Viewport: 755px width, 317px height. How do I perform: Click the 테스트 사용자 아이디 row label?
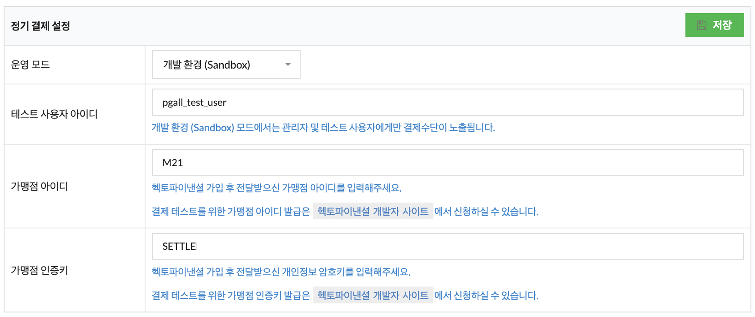tap(54, 114)
